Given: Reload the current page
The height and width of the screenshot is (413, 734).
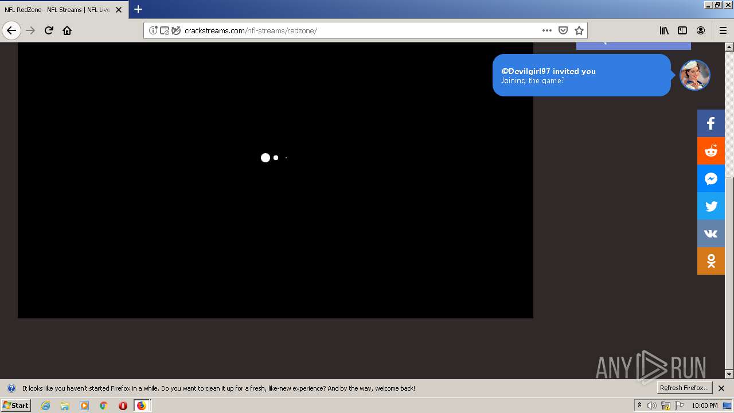Looking at the screenshot, I should 49,30.
